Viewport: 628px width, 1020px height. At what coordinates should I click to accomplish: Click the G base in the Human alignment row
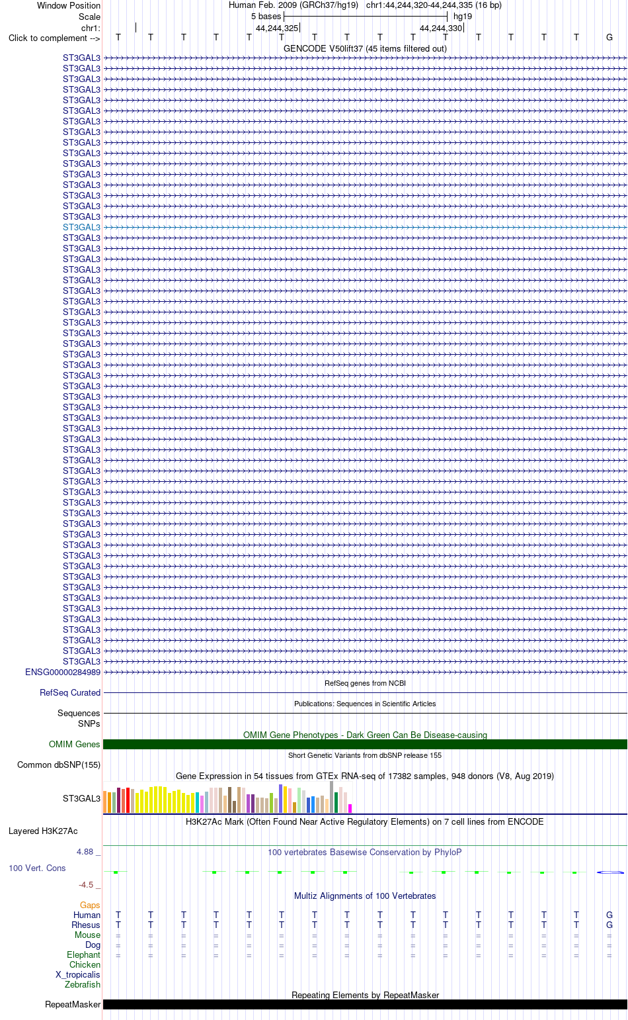[609, 915]
